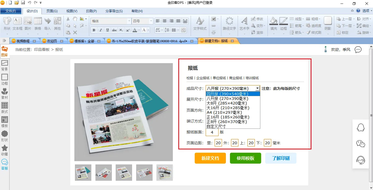Open WeChat contact icon on right panel
373x190 pixels.
click(361, 144)
